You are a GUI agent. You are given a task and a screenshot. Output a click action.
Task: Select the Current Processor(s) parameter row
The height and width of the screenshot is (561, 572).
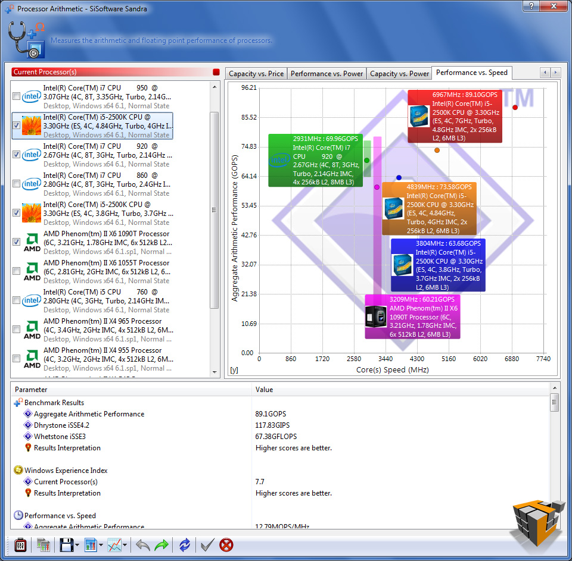281,482
